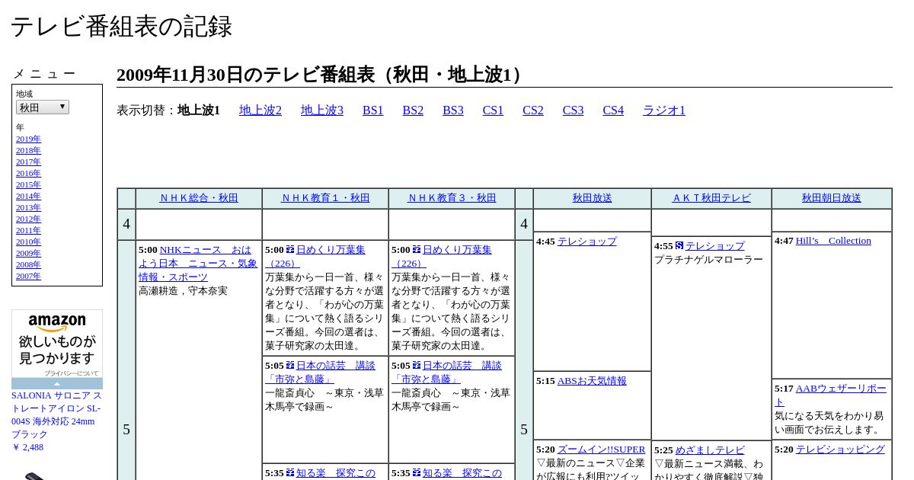Open 4:55 テレショップ on AKT

tap(715, 246)
